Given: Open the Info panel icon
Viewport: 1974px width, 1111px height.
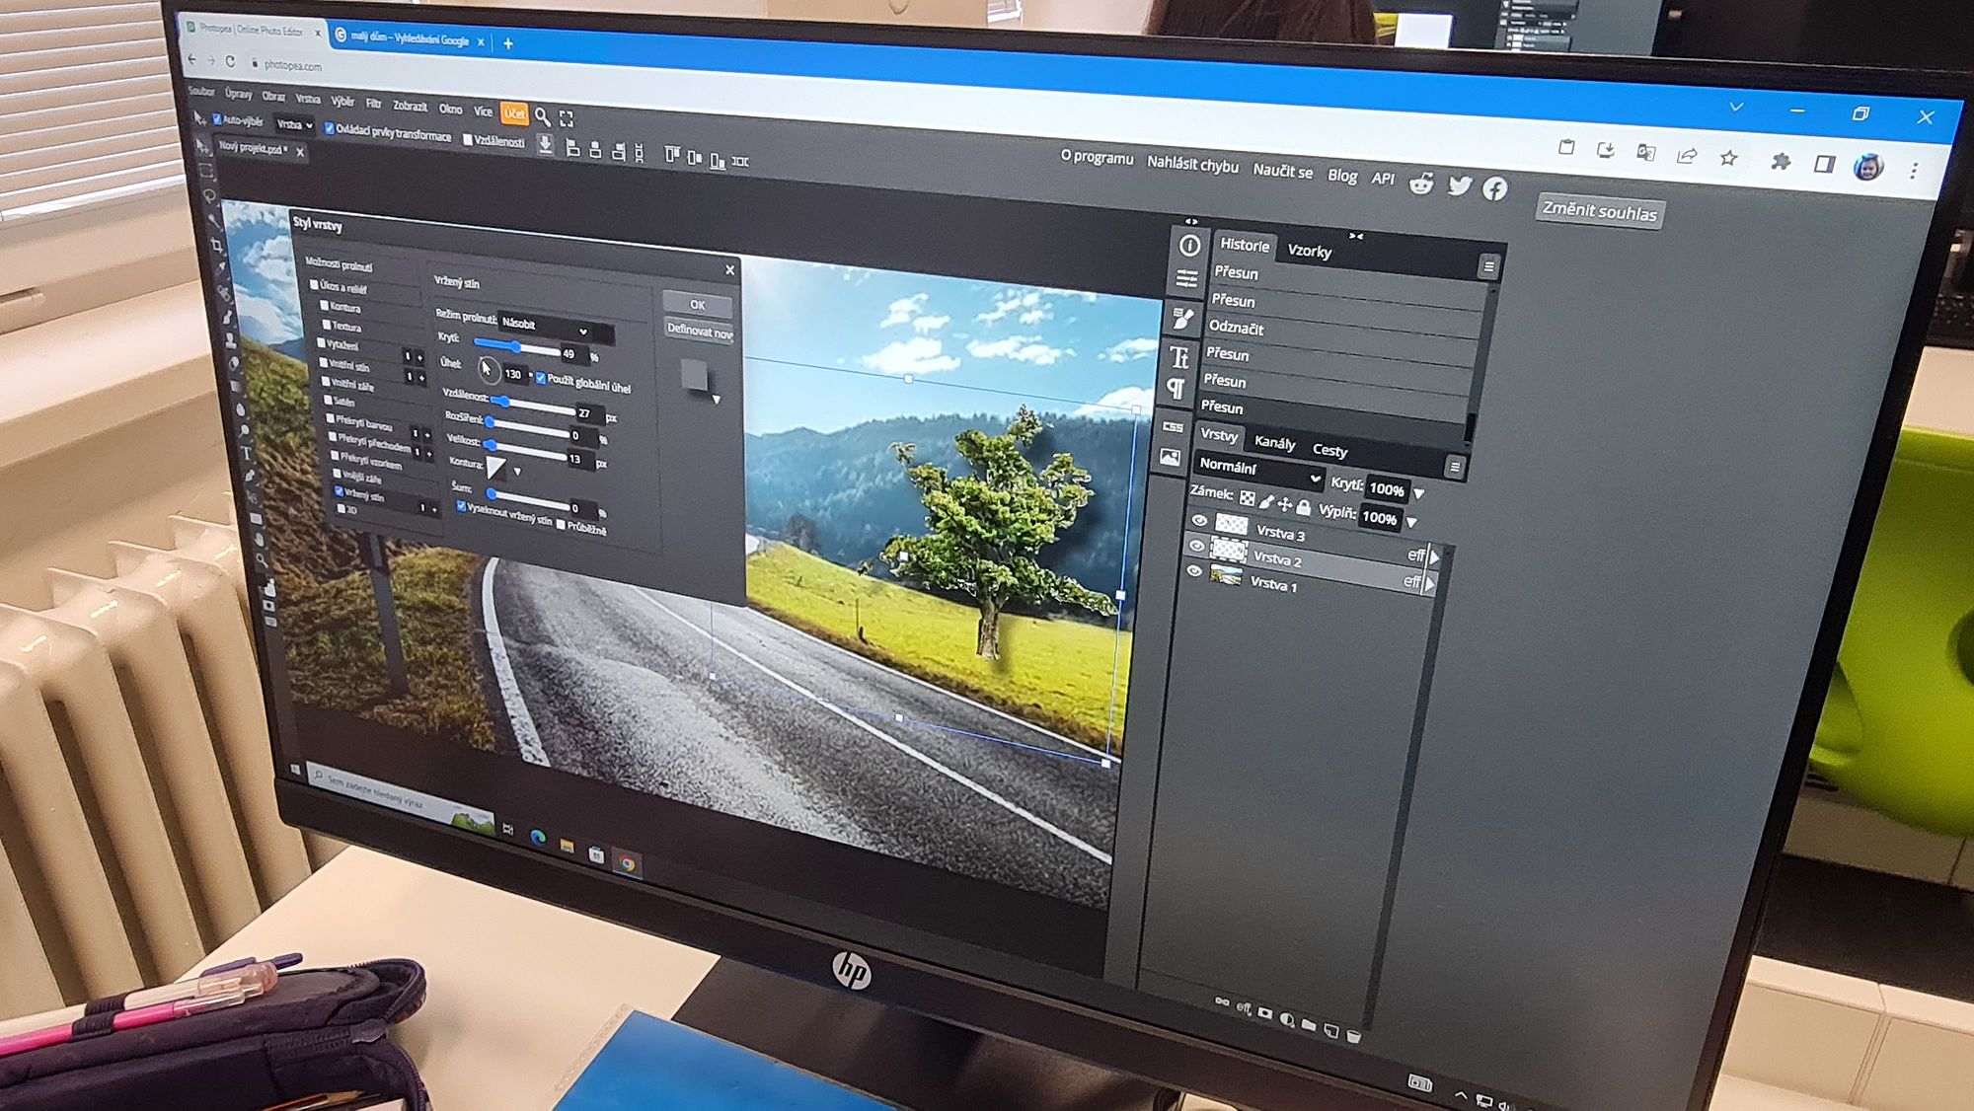Looking at the screenshot, I should point(1189,246).
